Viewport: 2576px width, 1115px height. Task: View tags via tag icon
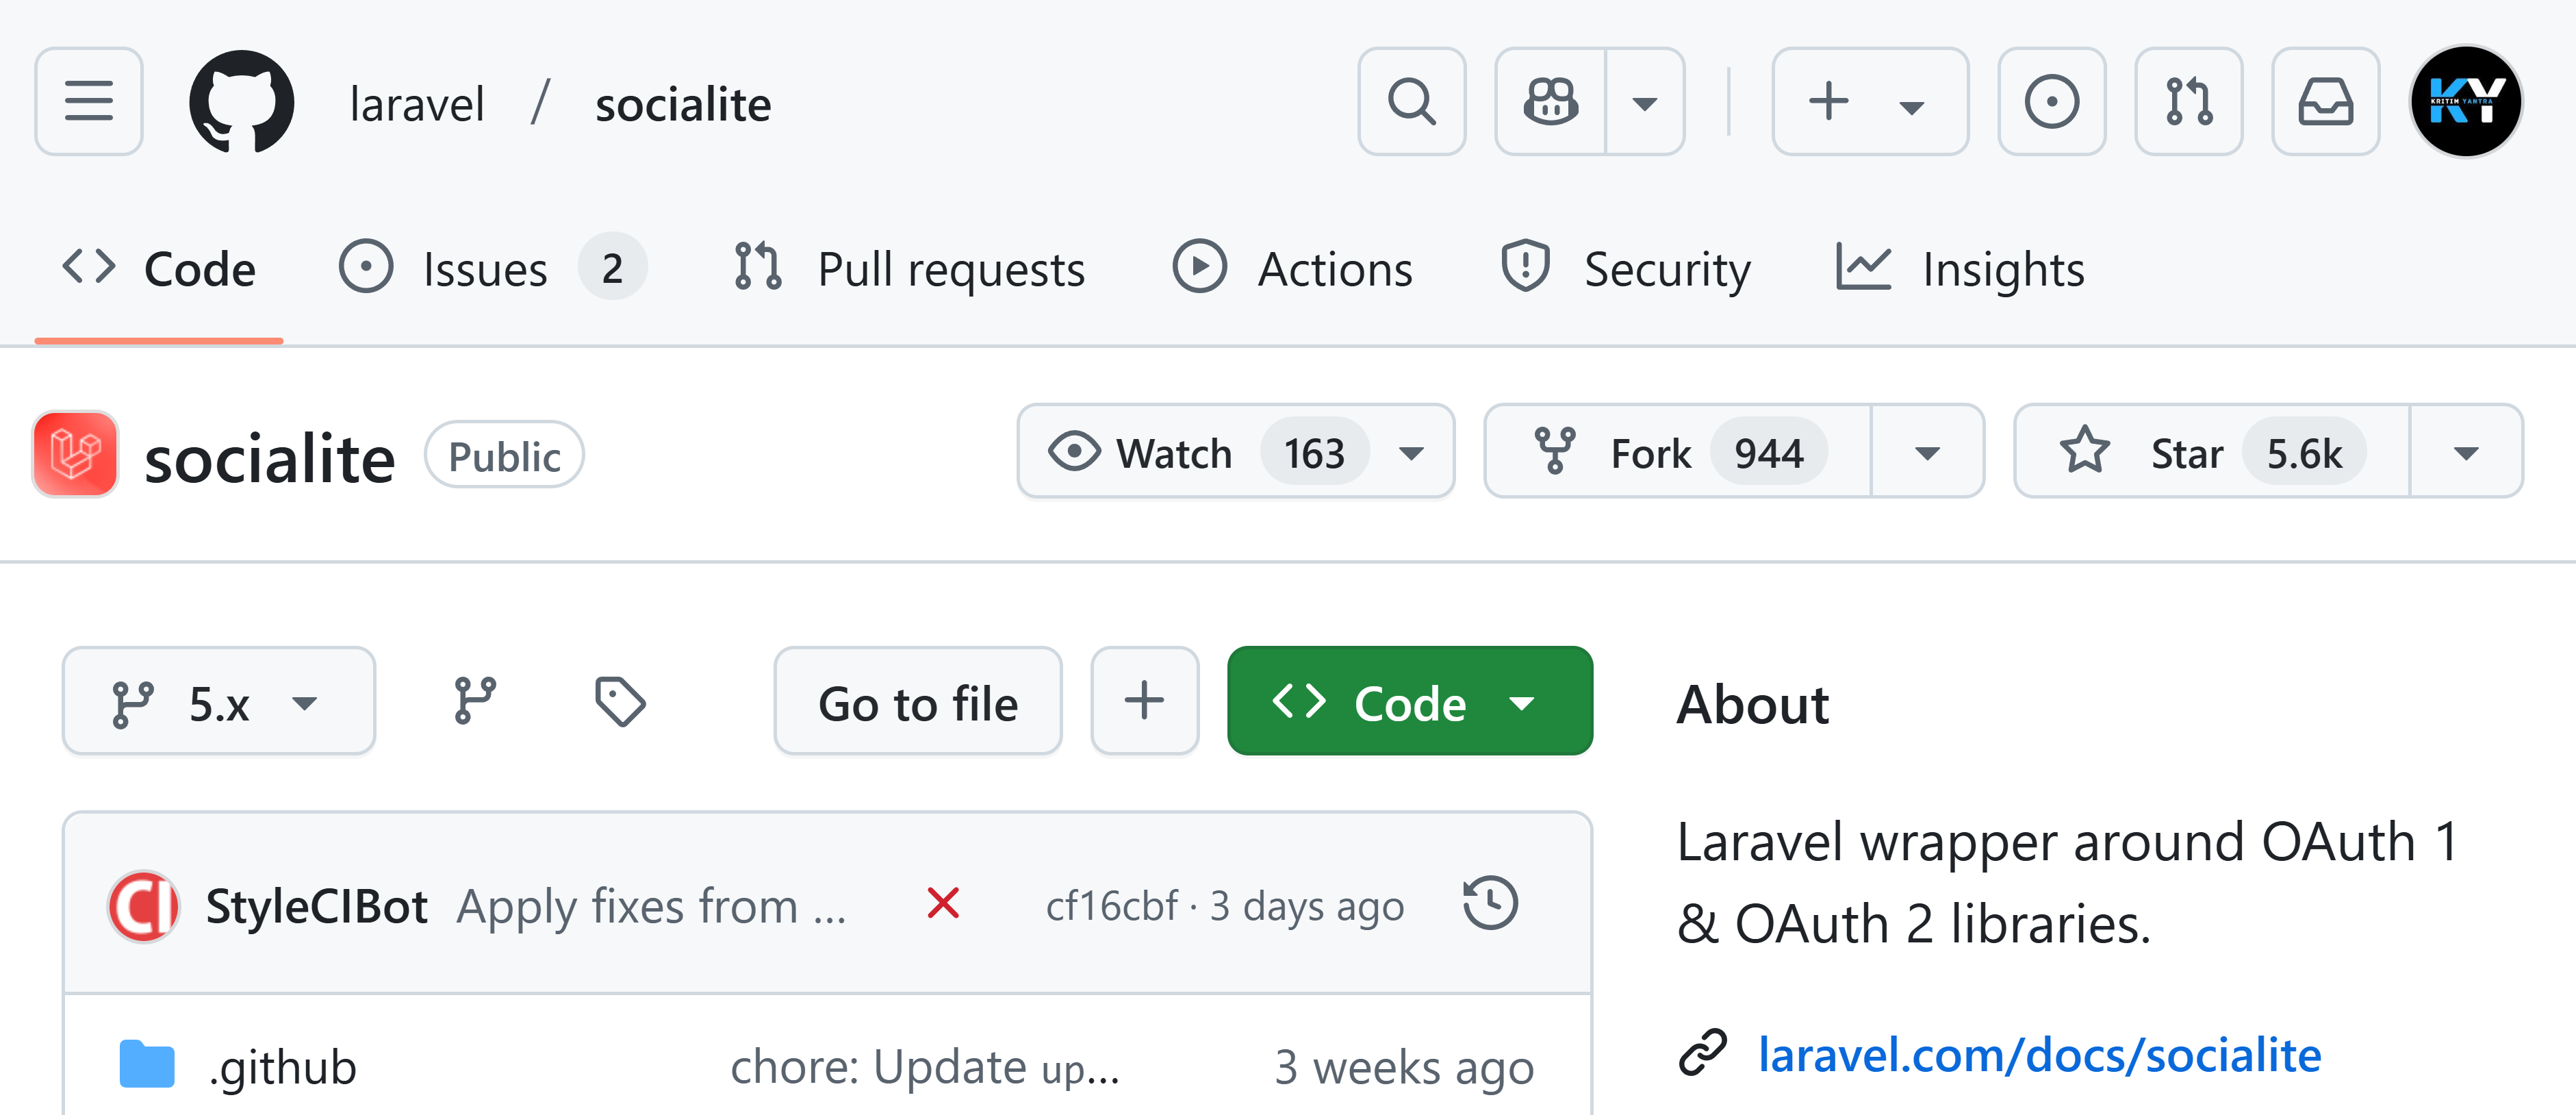coord(620,701)
